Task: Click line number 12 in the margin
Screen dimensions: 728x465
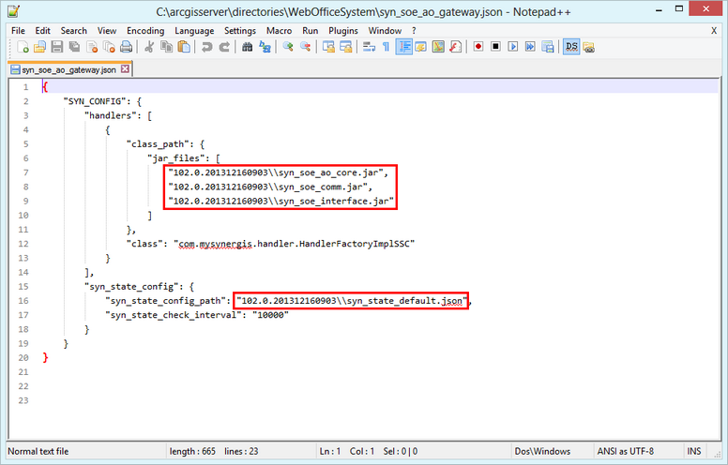Action: pyautogui.click(x=23, y=244)
